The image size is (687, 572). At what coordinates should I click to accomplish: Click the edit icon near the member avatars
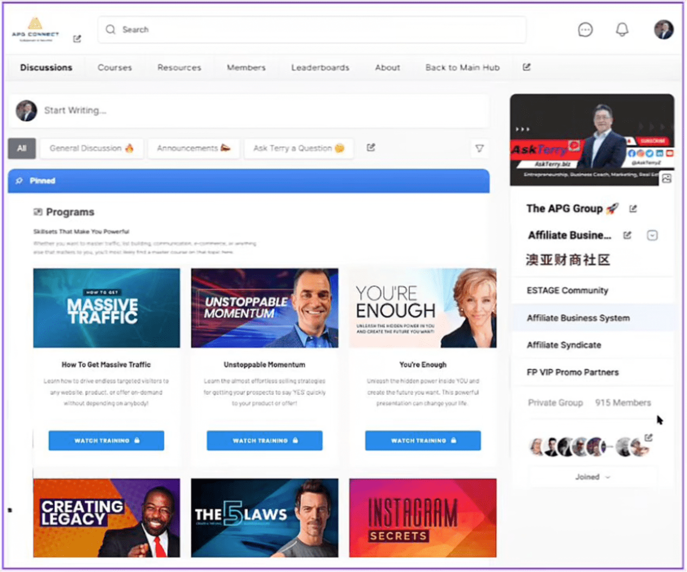coord(649,437)
